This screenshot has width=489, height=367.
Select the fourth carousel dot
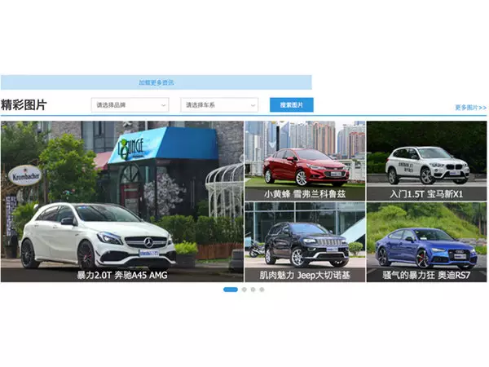[x=262, y=290]
